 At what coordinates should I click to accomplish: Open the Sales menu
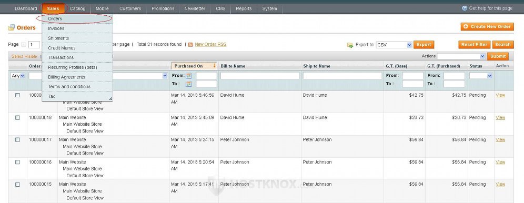click(x=53, y=9)
